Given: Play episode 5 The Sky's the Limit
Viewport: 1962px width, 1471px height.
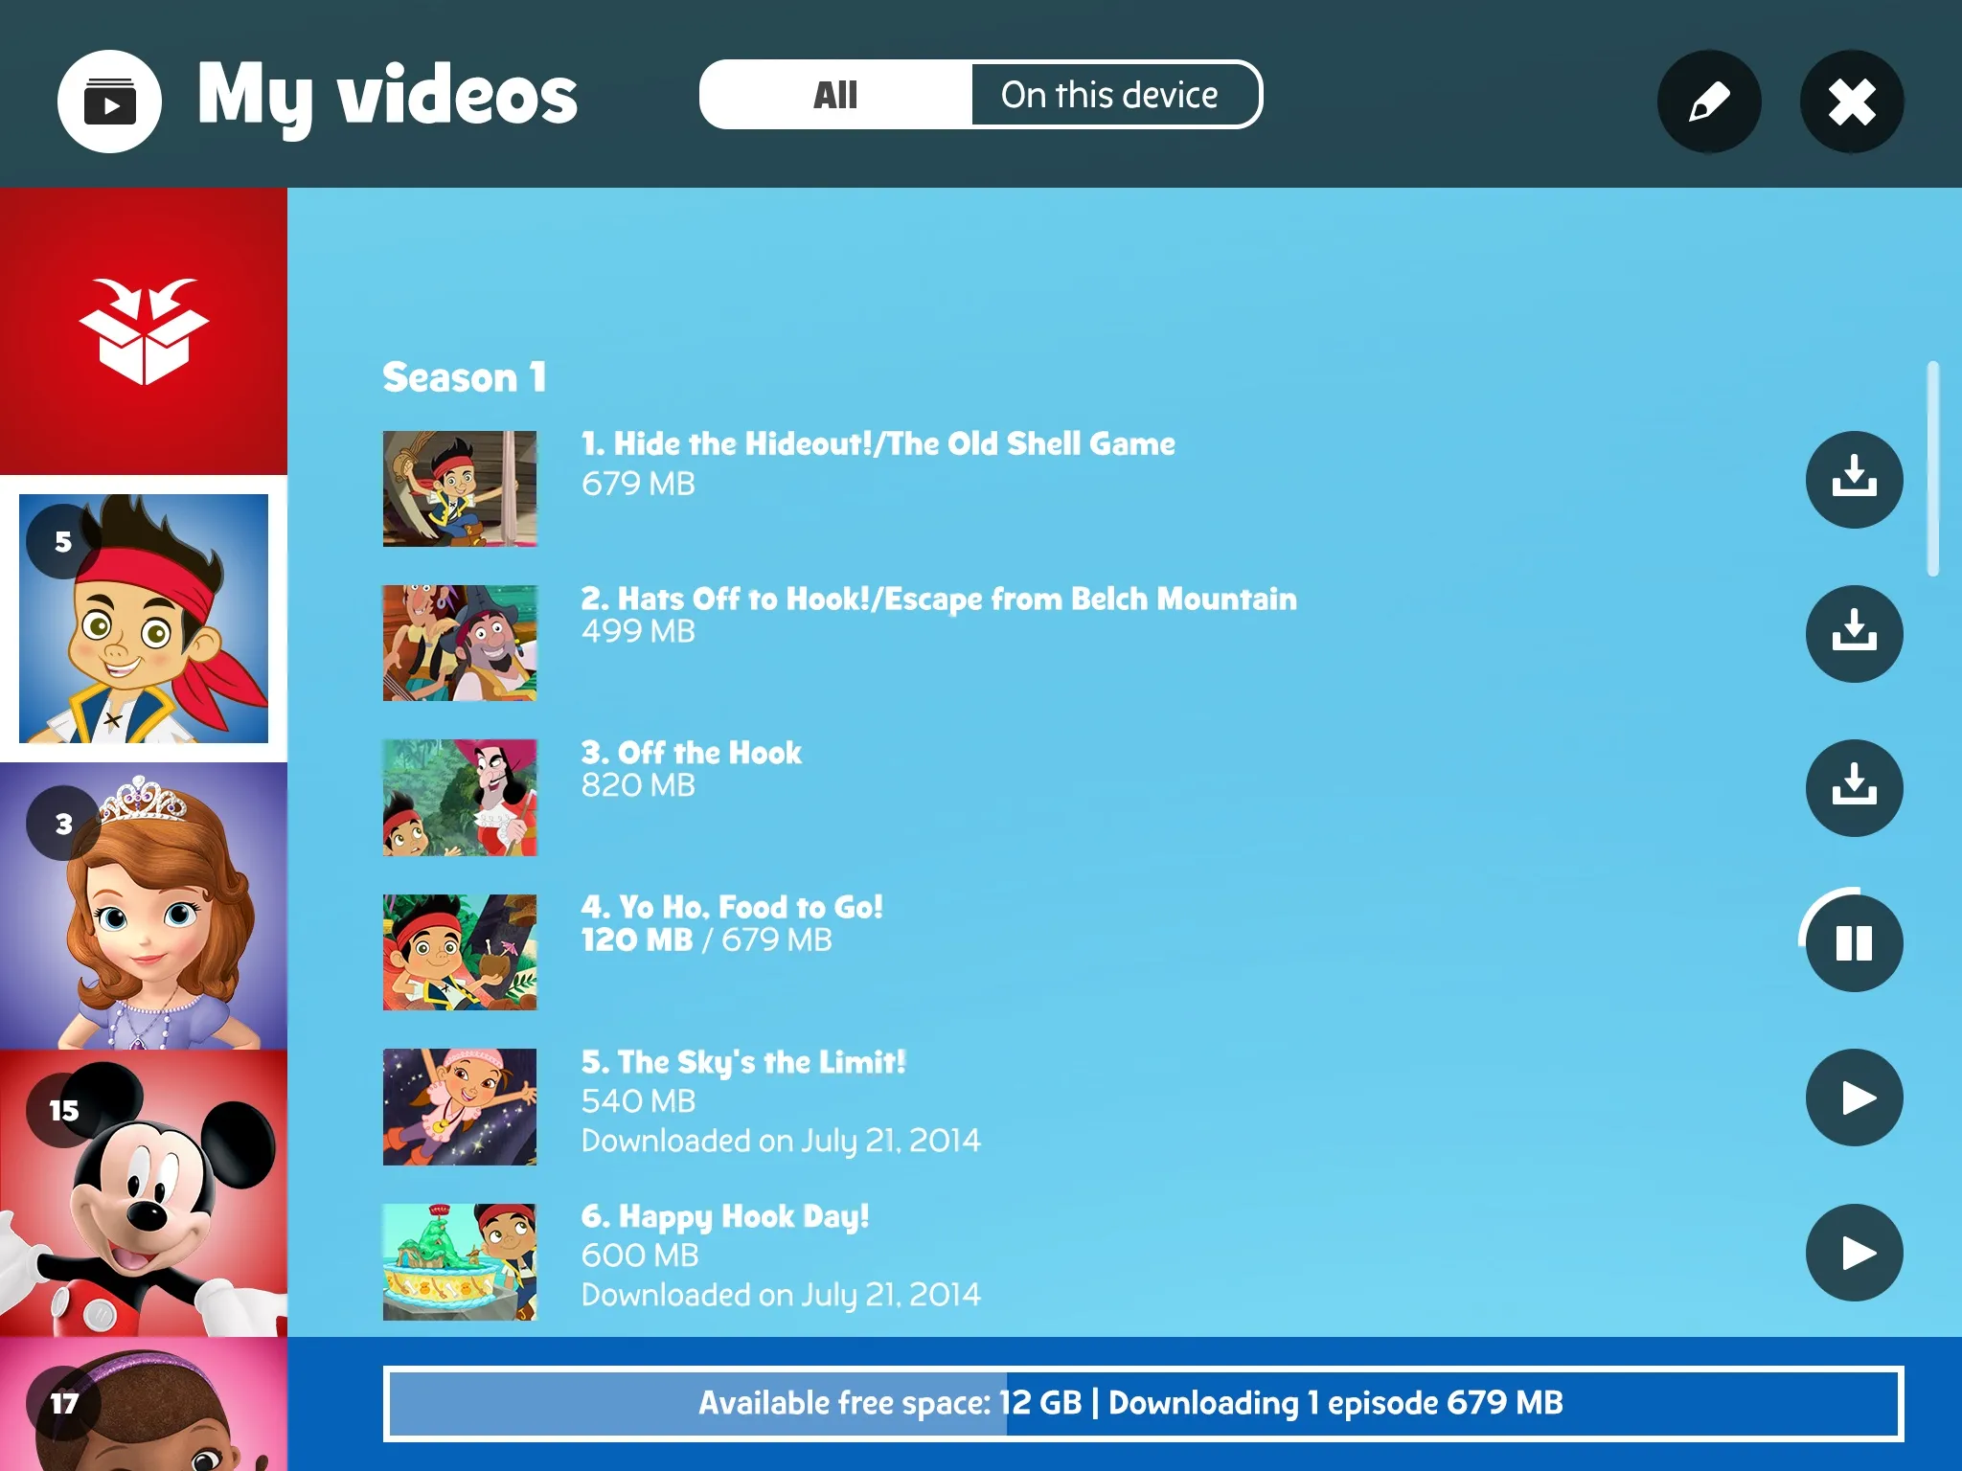Looking at the screenshot, I should point(1854,1098).
